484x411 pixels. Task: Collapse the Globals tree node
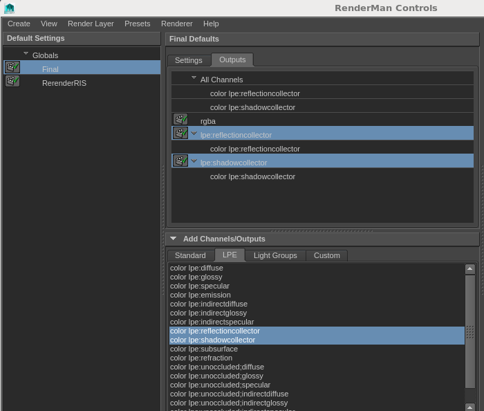tap(26, 54)
